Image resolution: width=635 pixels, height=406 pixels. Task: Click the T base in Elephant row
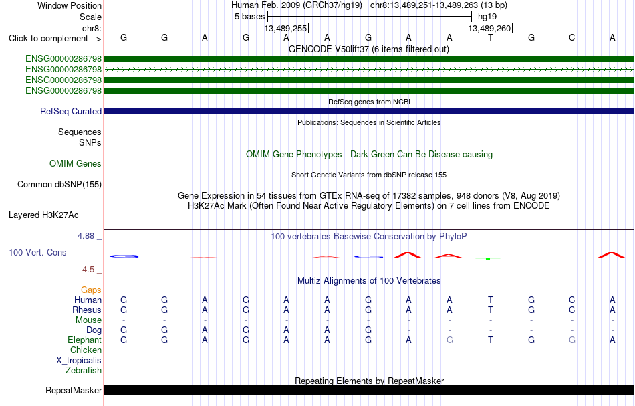point(491,340)
